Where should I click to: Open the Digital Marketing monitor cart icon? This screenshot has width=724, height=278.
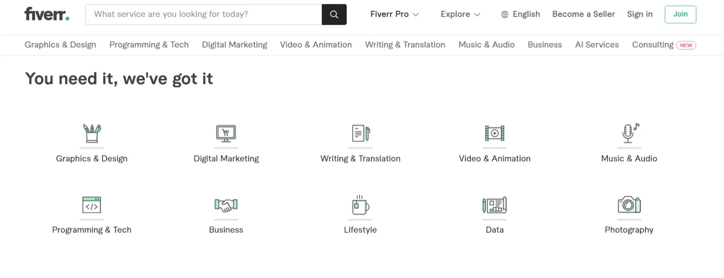pyautogui.click(x=226, y=133)
